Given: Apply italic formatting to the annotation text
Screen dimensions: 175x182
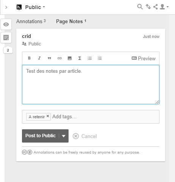Looking at the screenshot, I should (39, 58).
